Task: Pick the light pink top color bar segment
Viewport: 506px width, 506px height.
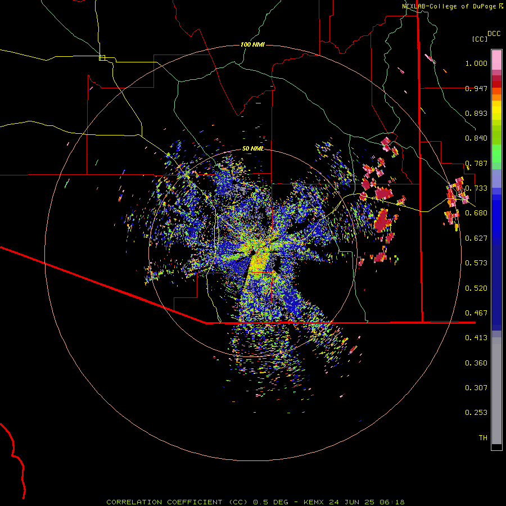Action: [x=496, y=60]
